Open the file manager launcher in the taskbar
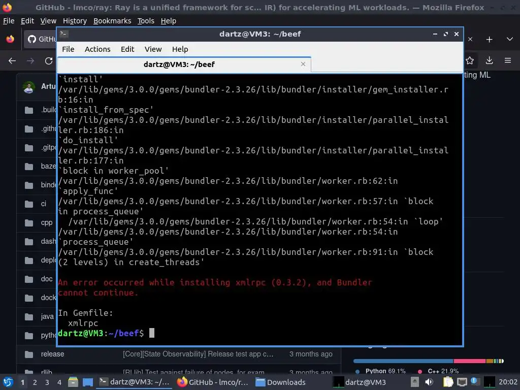This screenshot has width=520, height=390. pos(73,382)
